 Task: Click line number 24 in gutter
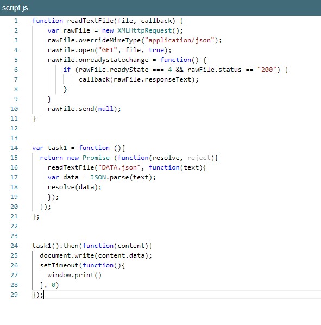[14, 246]
